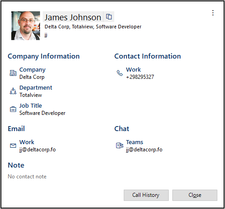
Task: Select the James Johnson name heading
Action: 73,17
